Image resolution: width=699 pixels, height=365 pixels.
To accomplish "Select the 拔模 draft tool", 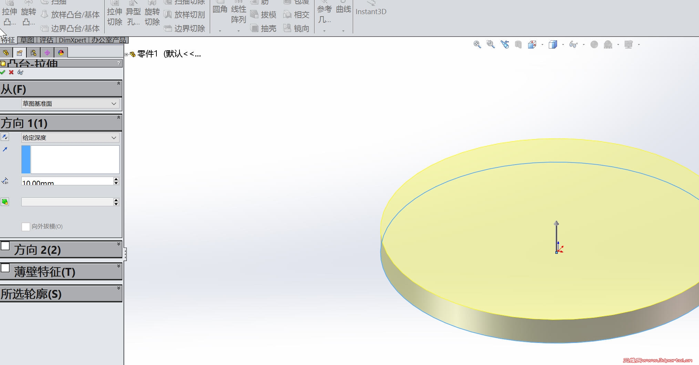I will [x=264, y=14].
